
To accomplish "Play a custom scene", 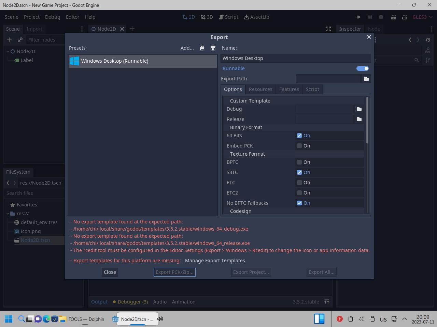I will [404, 17].
